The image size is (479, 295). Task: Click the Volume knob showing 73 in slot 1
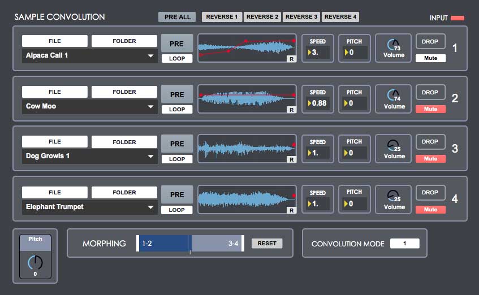tap(393, 45)
